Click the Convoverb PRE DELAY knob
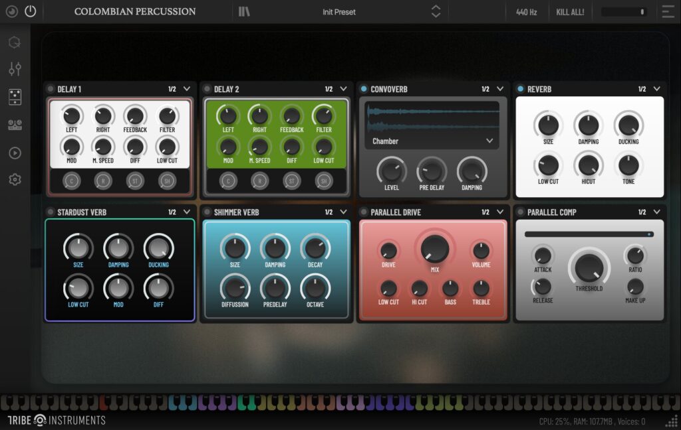This screenshot has height=430, width=681. [x=432, y=171]
